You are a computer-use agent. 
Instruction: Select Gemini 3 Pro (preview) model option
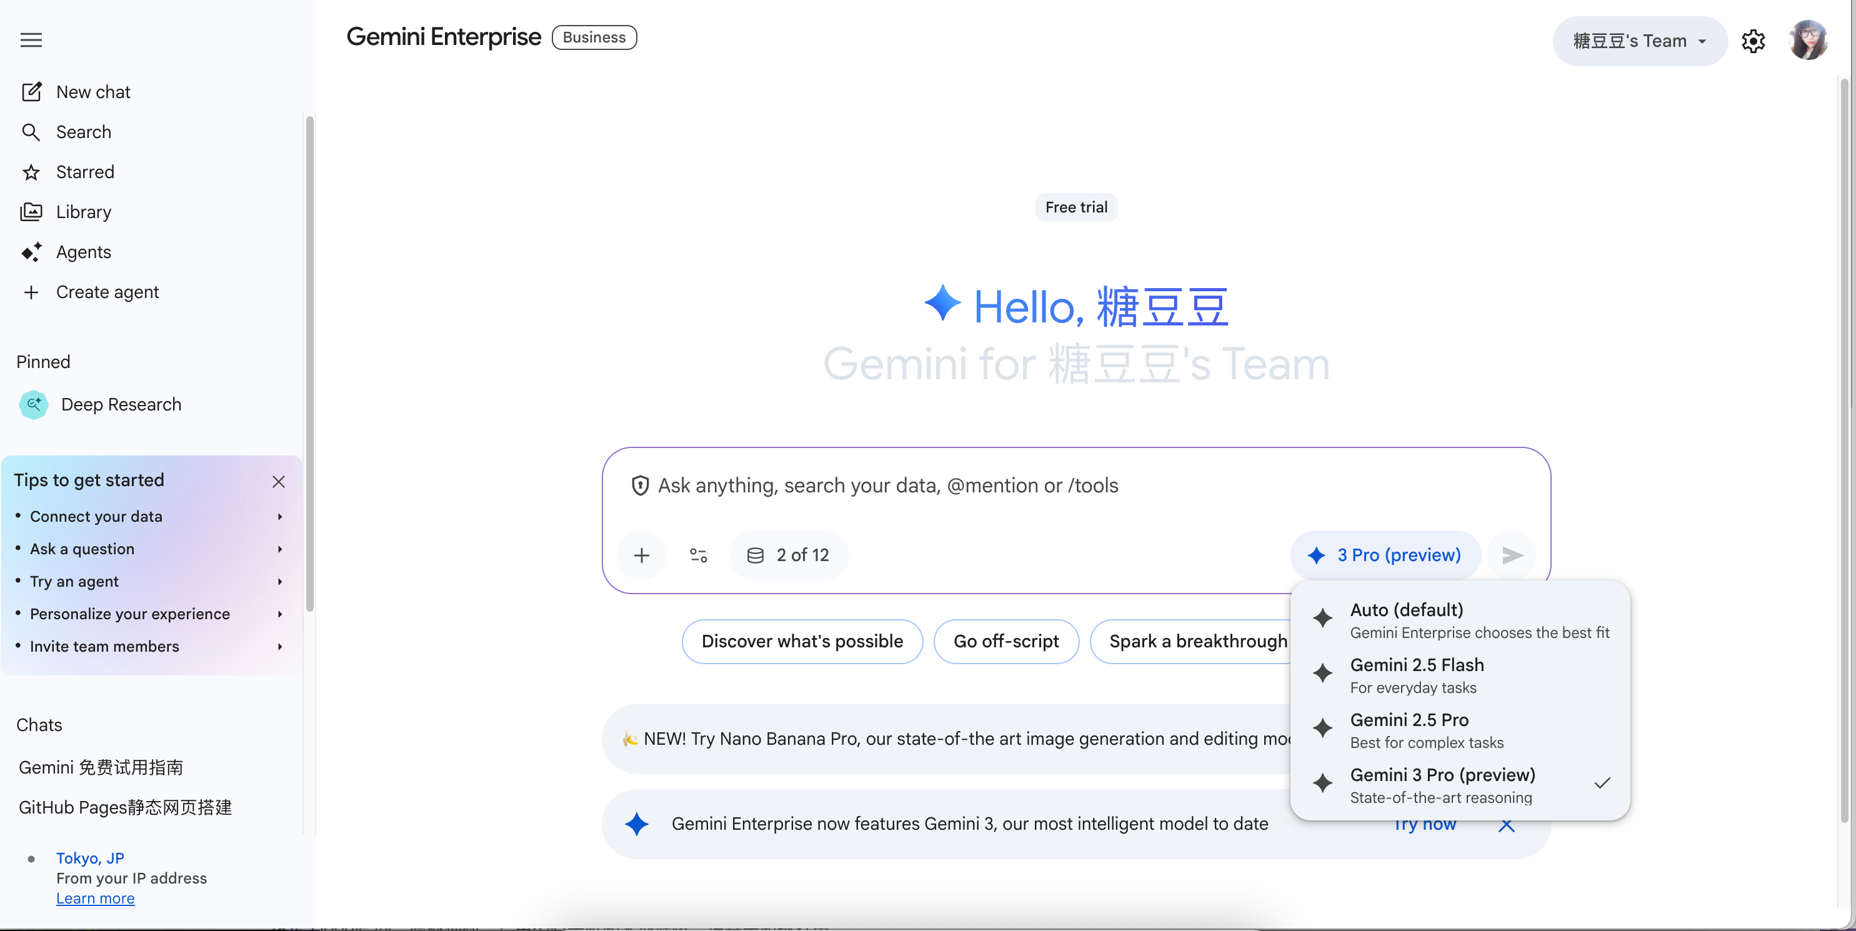pos(1442,784)
